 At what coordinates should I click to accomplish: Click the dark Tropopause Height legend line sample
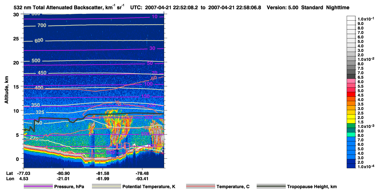click(271, 186)
